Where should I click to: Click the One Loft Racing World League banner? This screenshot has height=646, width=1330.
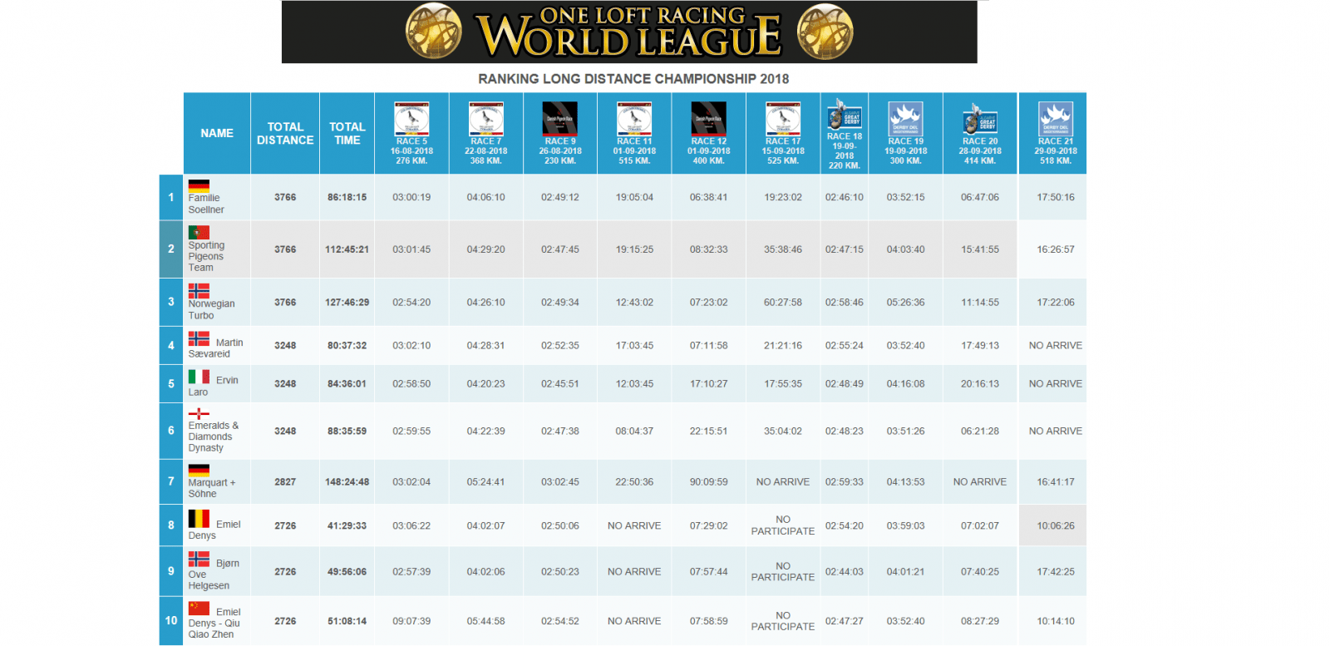[629, 33]
